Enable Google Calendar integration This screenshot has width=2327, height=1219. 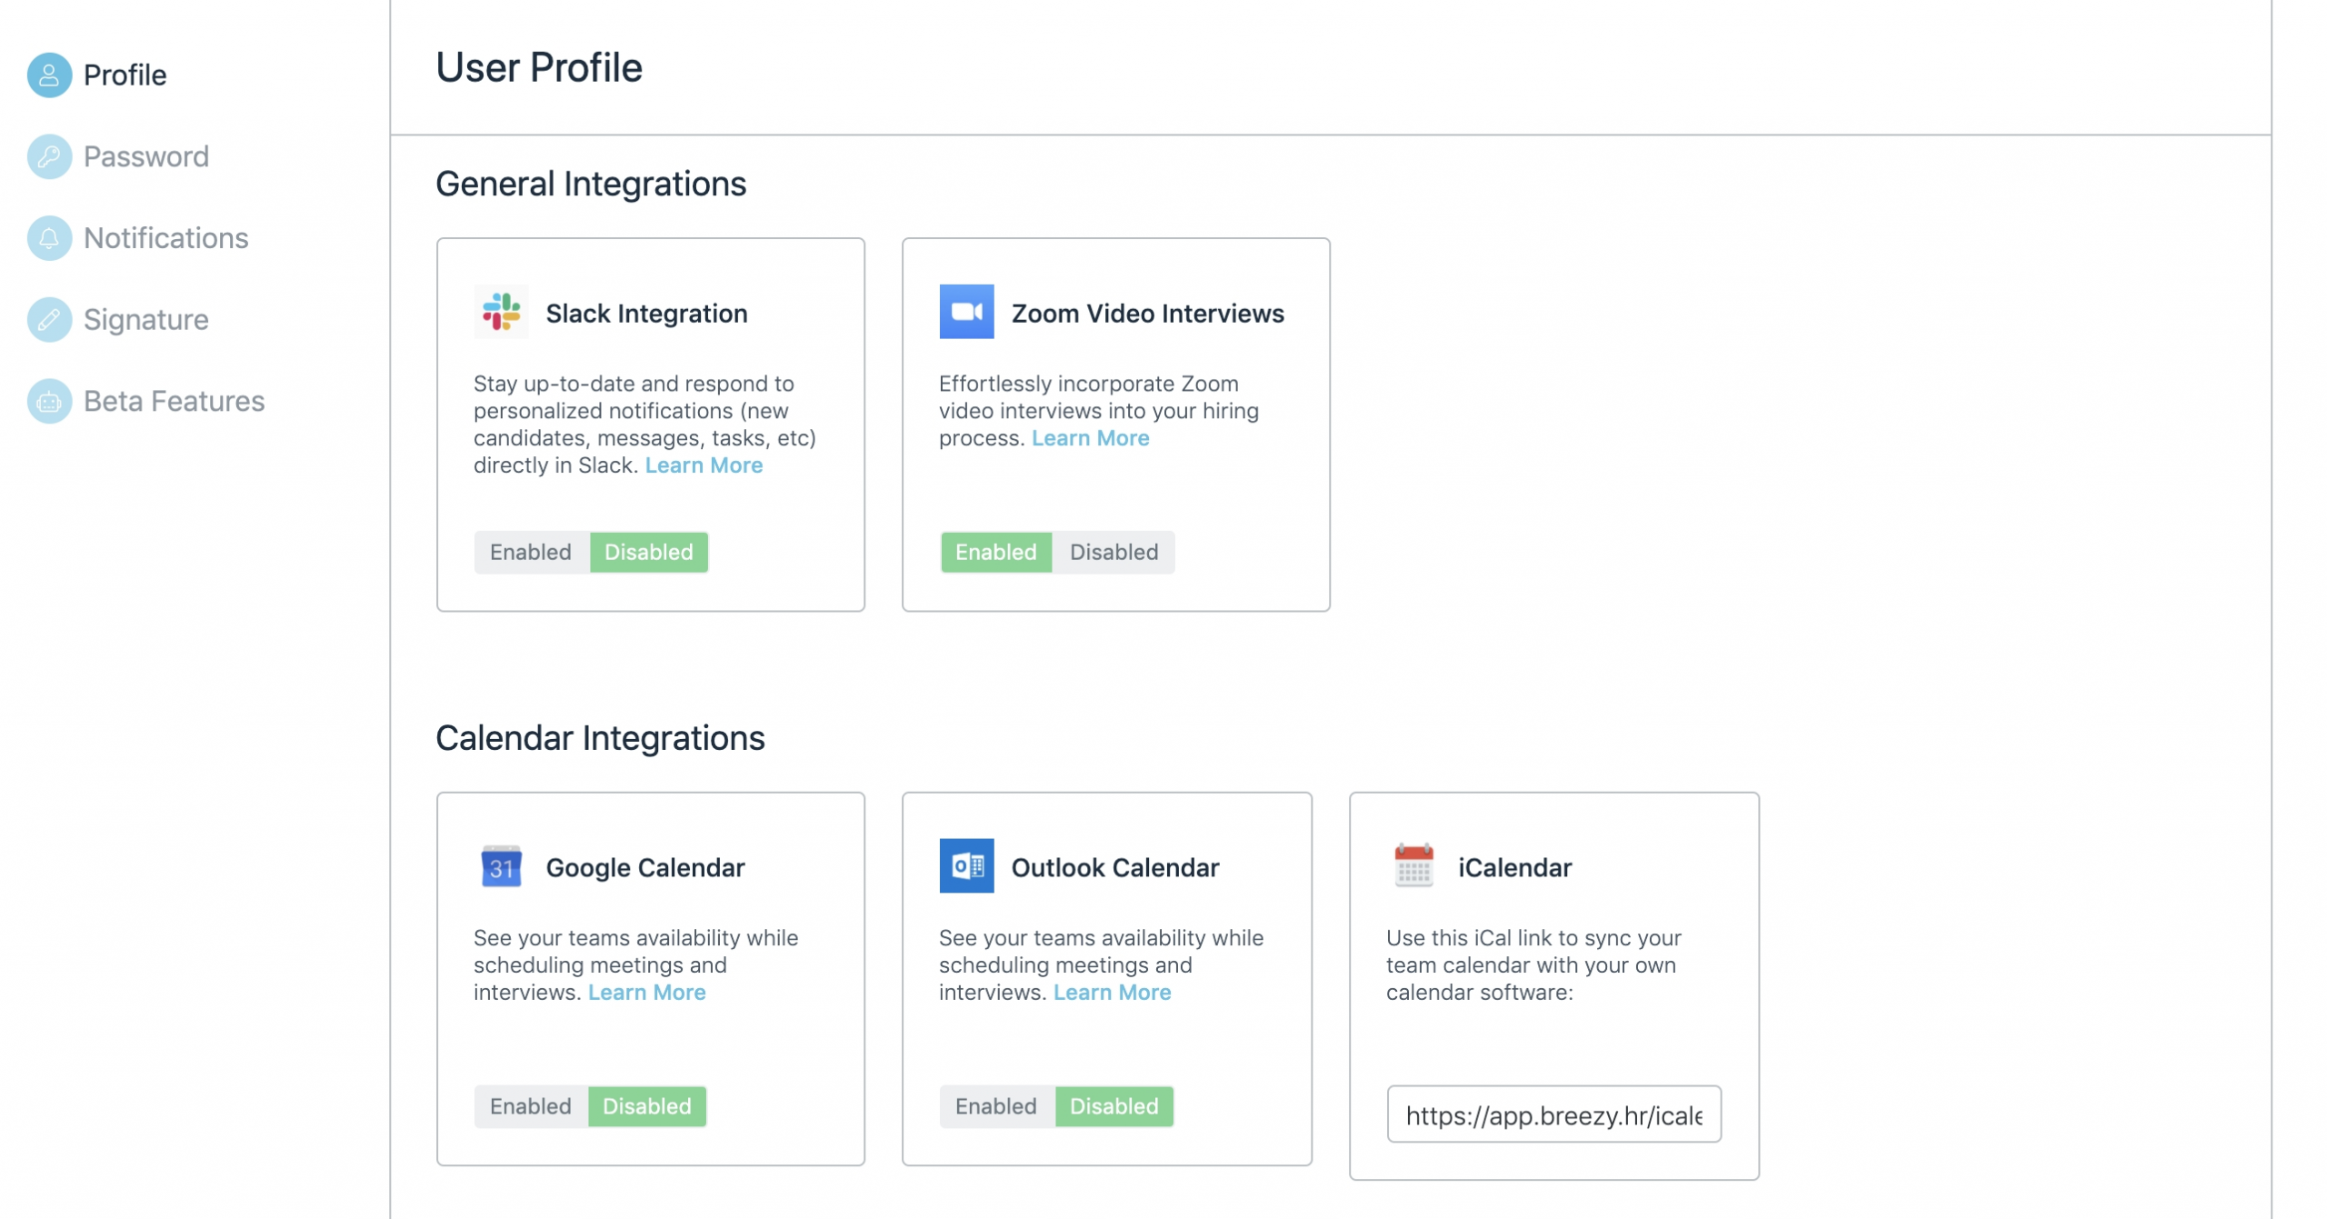click(529, 1105)
